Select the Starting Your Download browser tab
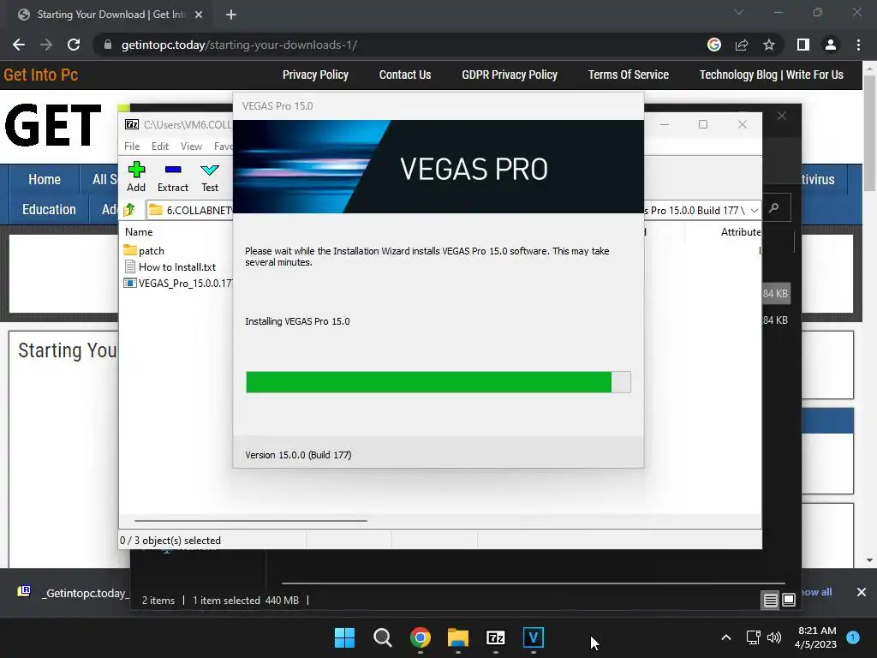 point(110,15)
